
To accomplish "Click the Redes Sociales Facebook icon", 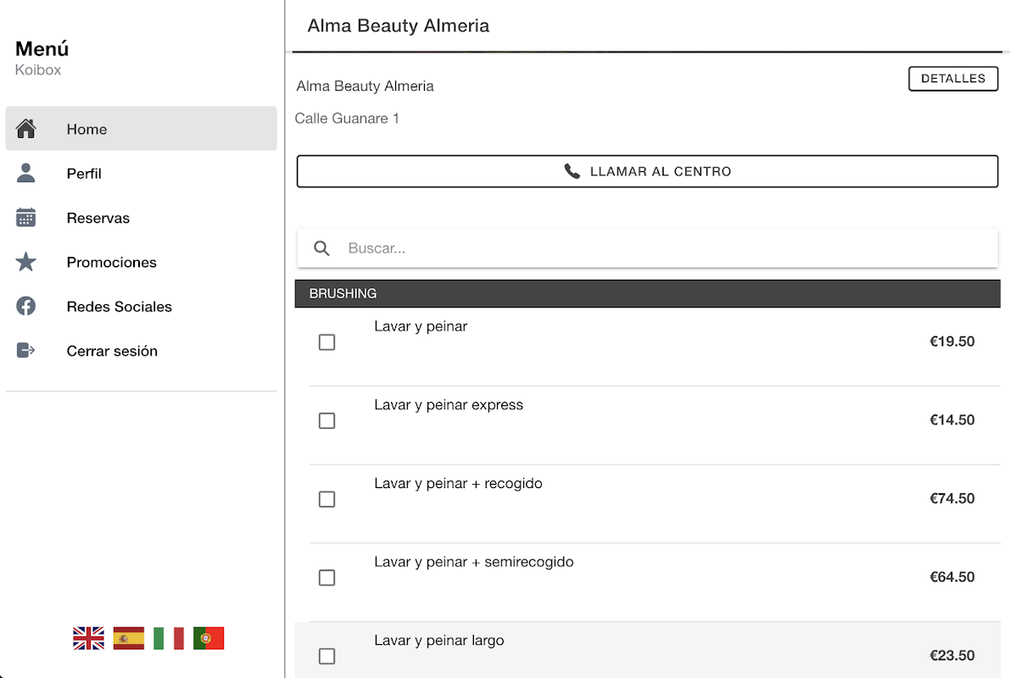I will pos(25,306).
